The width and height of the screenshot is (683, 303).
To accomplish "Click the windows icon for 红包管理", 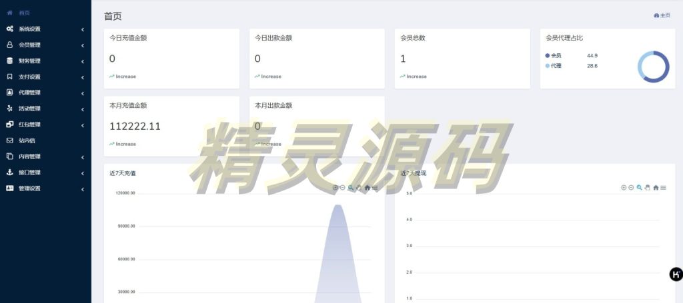I will (9, 125).
